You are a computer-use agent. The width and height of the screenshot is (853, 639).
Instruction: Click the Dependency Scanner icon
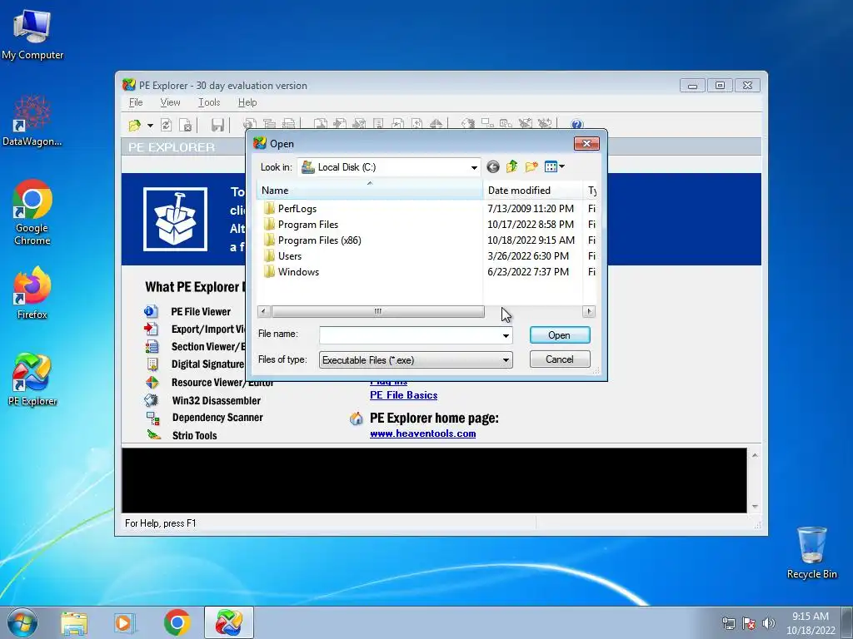pyautogui.click(x=153, y=418)
